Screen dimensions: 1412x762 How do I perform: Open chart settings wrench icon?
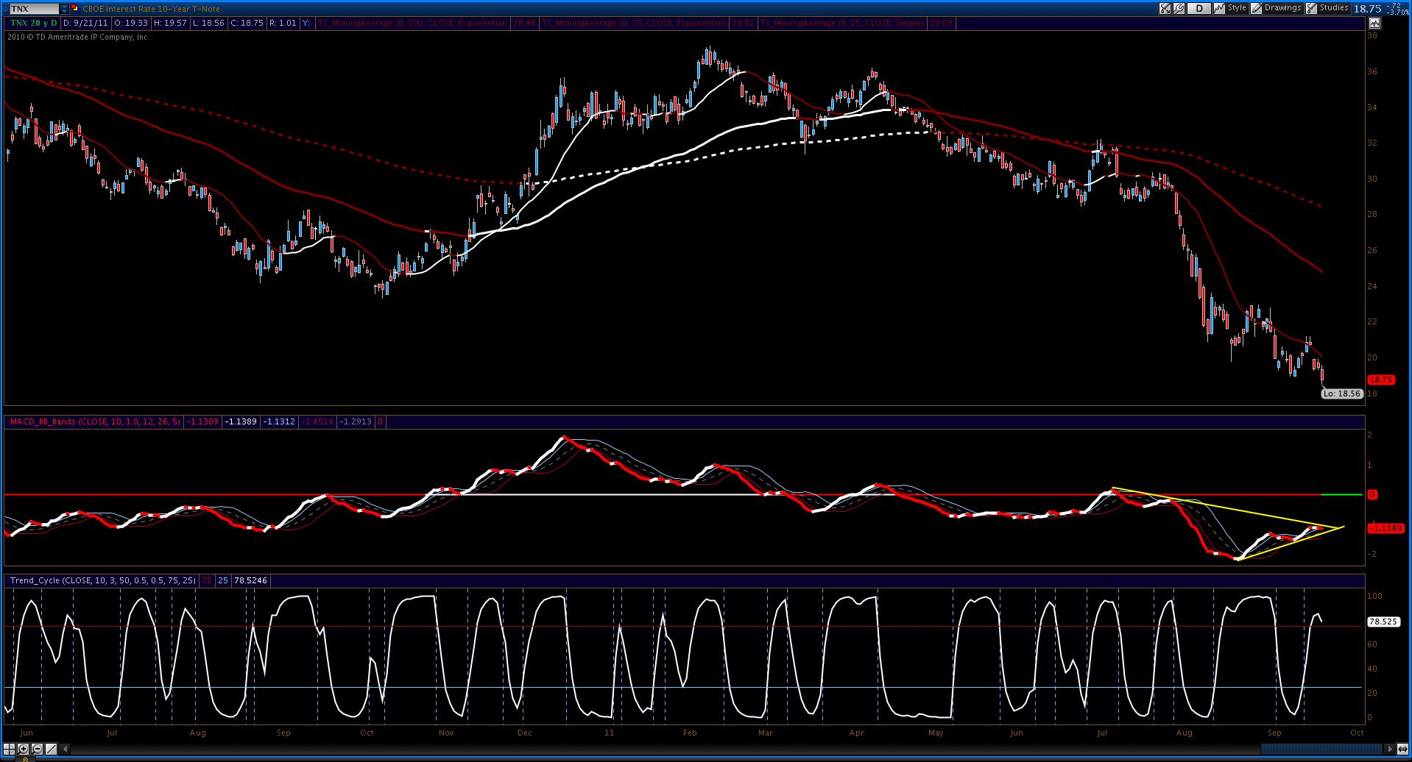click(x=1179, y=9)
